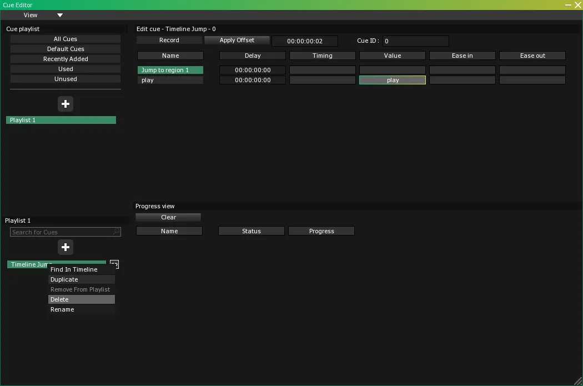Click the play Value cell
The image size is (583, 386).
coord(392,80)
